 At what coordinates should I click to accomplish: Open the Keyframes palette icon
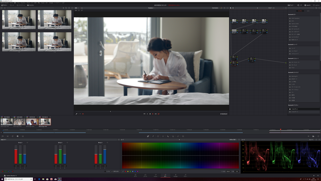308,136
